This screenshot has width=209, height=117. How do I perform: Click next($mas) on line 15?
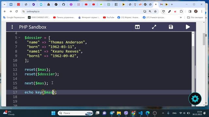coord(36,83)
